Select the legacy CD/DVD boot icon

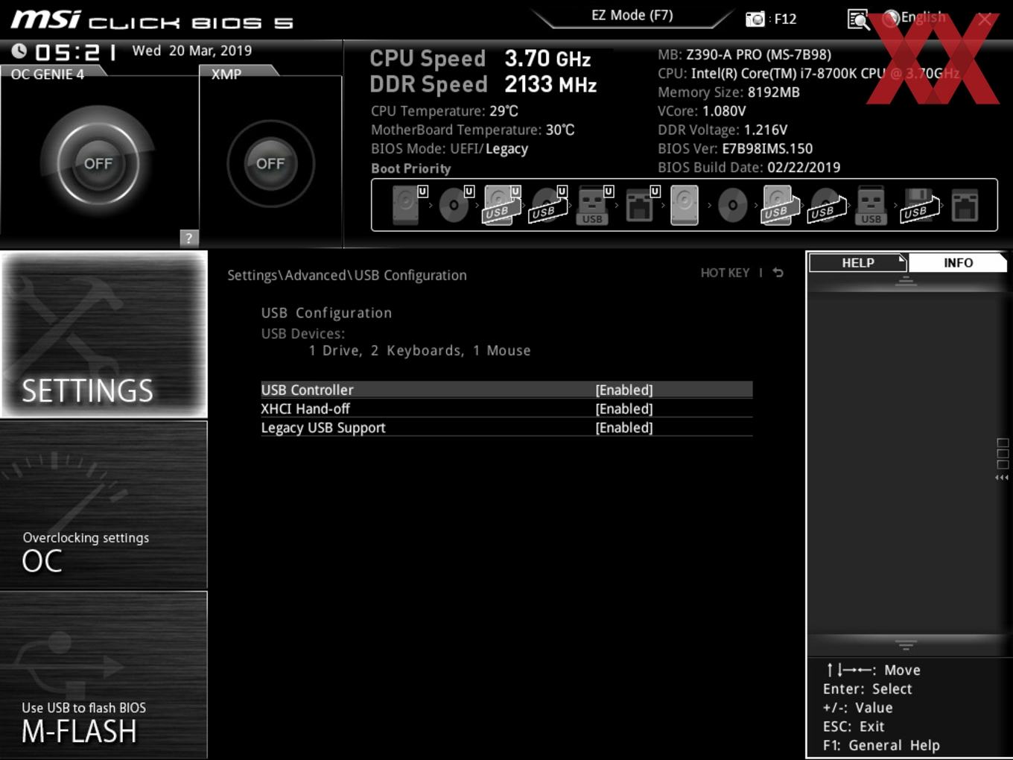coord(732,205)
